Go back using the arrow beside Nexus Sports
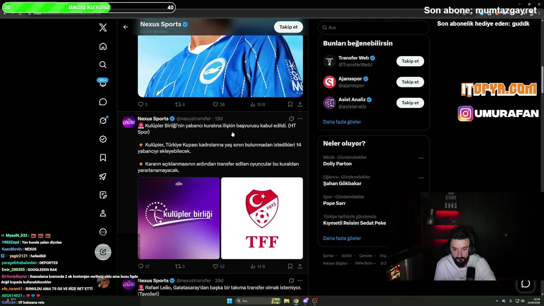Viewport: 544px width, 306px height. [125, 27]
